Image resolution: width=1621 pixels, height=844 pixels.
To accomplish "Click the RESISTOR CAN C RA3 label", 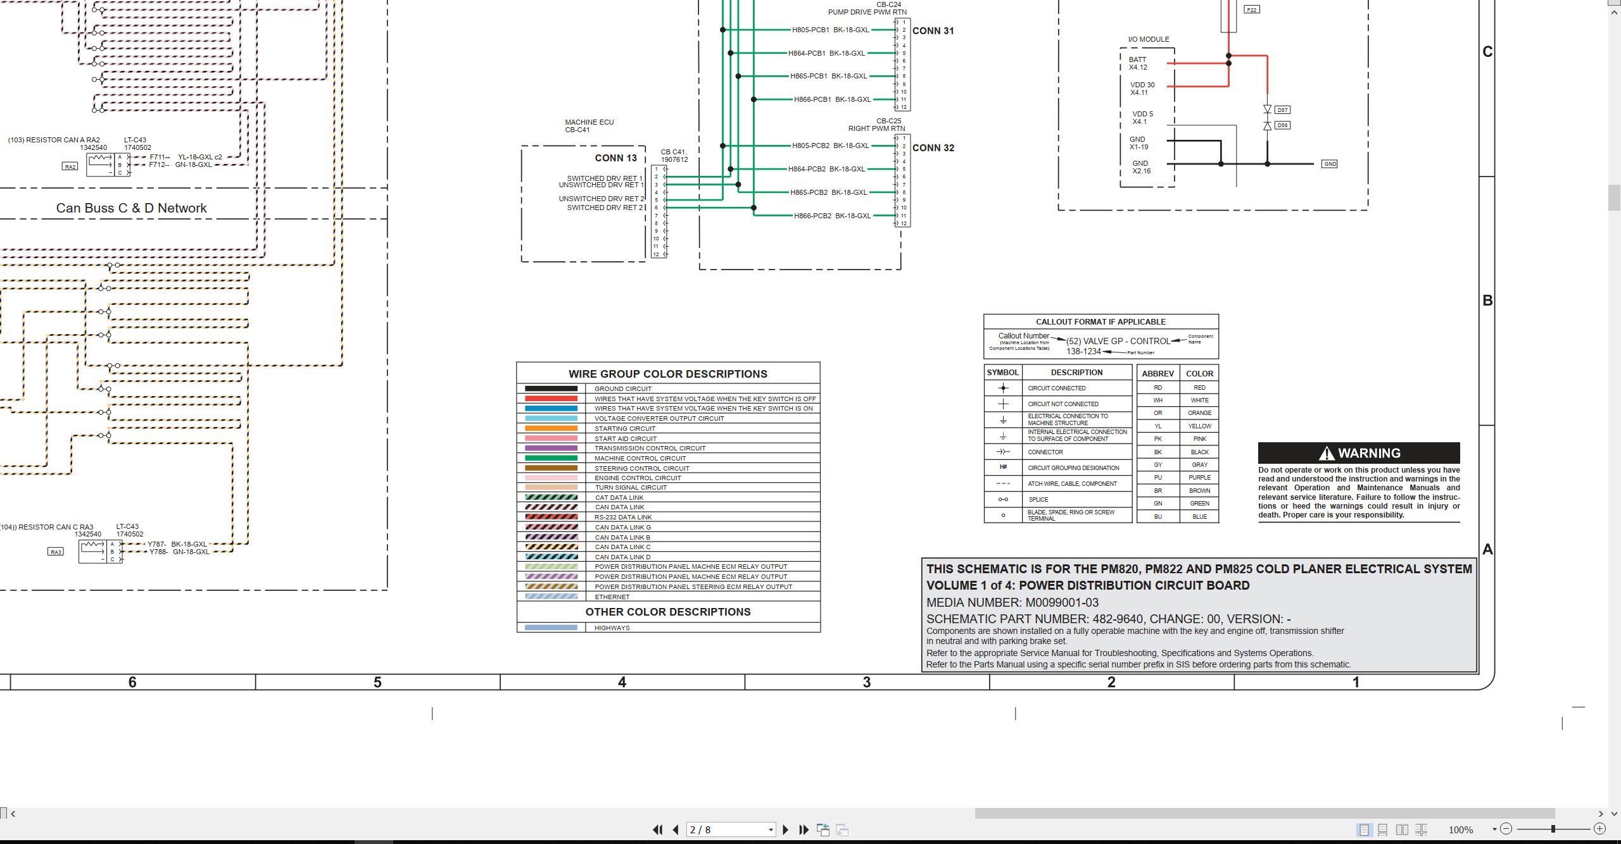I will [47, 527].
